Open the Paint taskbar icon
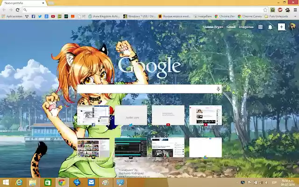The image size is (299, 187). point(105,183)
